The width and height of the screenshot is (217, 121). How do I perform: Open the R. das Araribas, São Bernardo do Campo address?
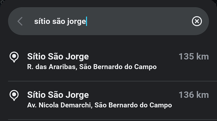click(92, 67)
